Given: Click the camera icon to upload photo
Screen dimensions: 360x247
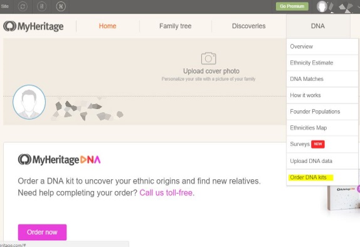Looking at the screenshot, I should pyautogui.click(x=208, y=58).
